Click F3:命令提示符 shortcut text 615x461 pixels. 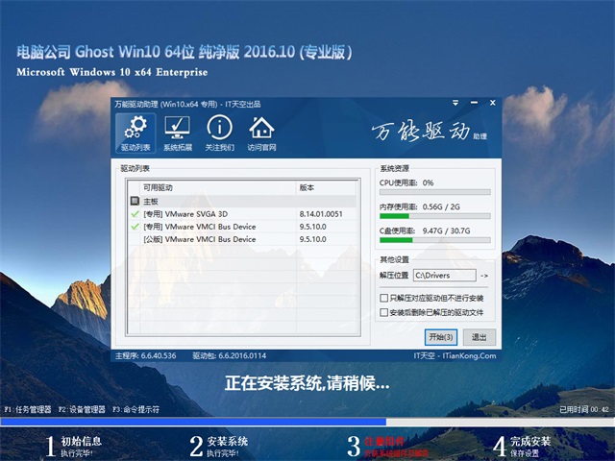click(x=135, y=409)
